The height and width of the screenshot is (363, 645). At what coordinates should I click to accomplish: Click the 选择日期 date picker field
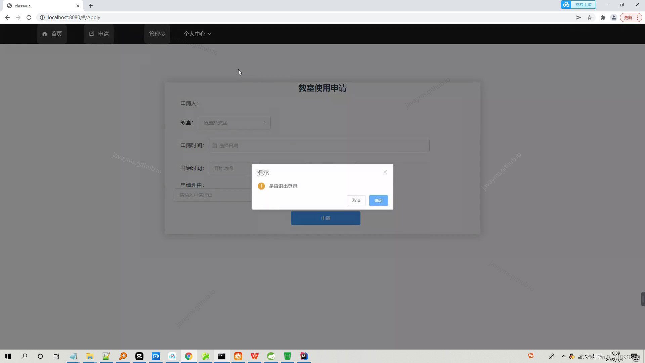pos(319,146)
